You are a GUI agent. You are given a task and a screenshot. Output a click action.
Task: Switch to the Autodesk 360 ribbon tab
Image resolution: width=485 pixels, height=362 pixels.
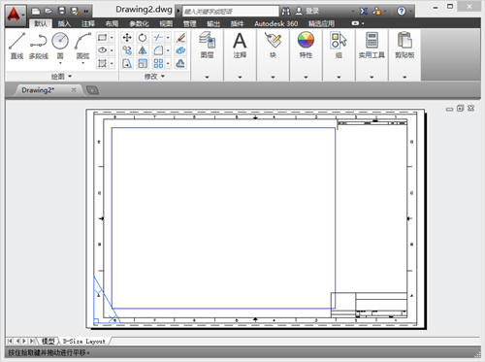coord(275,23)
